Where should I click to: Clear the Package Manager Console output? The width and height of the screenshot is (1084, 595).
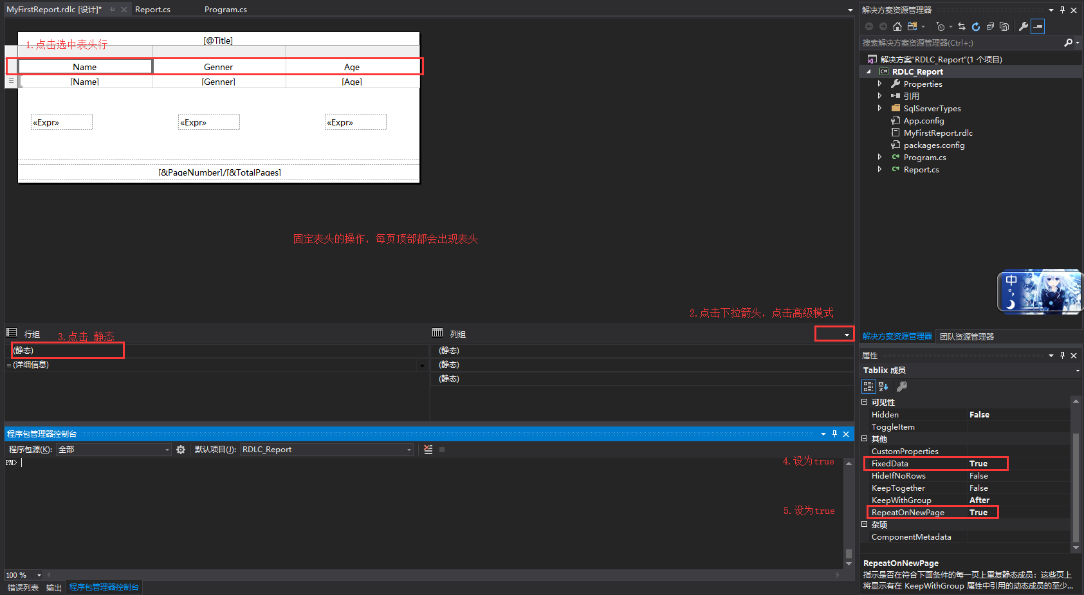(x=428, y=449)
